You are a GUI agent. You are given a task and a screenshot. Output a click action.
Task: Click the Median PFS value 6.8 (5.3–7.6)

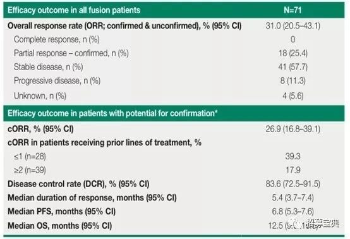(293, 211)
